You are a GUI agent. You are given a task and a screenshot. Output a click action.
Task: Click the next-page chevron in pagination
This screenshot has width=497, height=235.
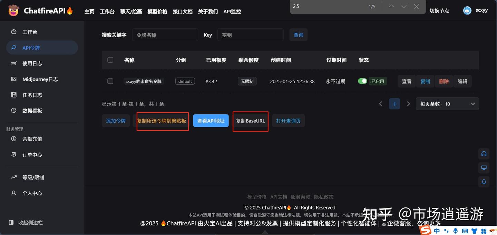(x=408, y=103)
